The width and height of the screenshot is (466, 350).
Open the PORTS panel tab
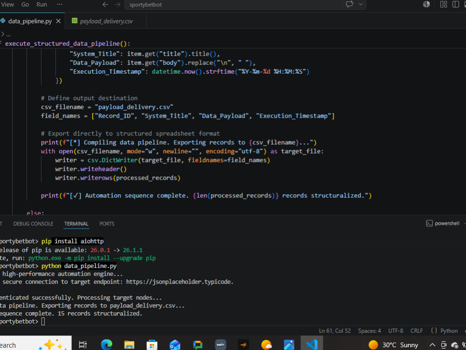pyautogui.click(x=107, y=224)
